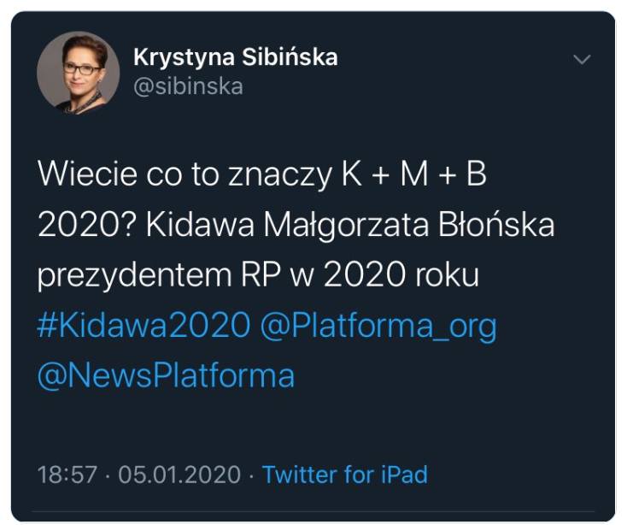Click Krystyna Sibińska's profile photo
Image resolution: width=627 pixels, height=525 pixels.
pyautogui.click(x=78, y=72)
